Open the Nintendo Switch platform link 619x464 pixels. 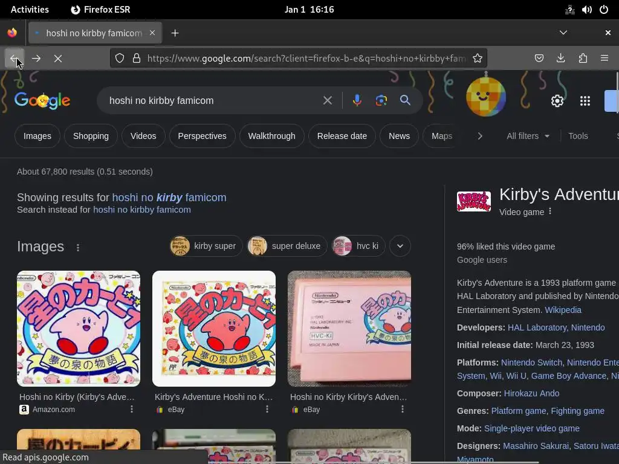(x=531, y=362)
